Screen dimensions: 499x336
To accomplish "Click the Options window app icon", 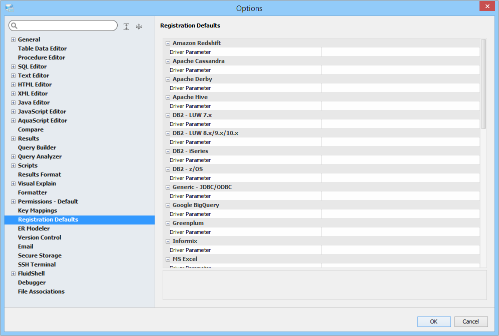I will (x=10, y=8).
